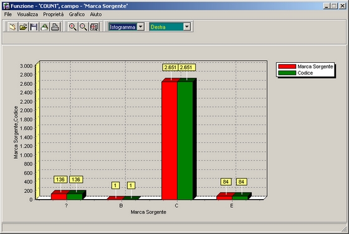Open the File menu
The height and width of the screenshot is (234, 349).
tap(8, 14)
